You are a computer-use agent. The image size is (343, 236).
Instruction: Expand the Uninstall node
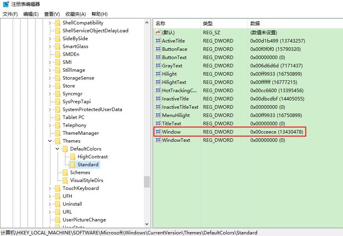tap(50, 204)
